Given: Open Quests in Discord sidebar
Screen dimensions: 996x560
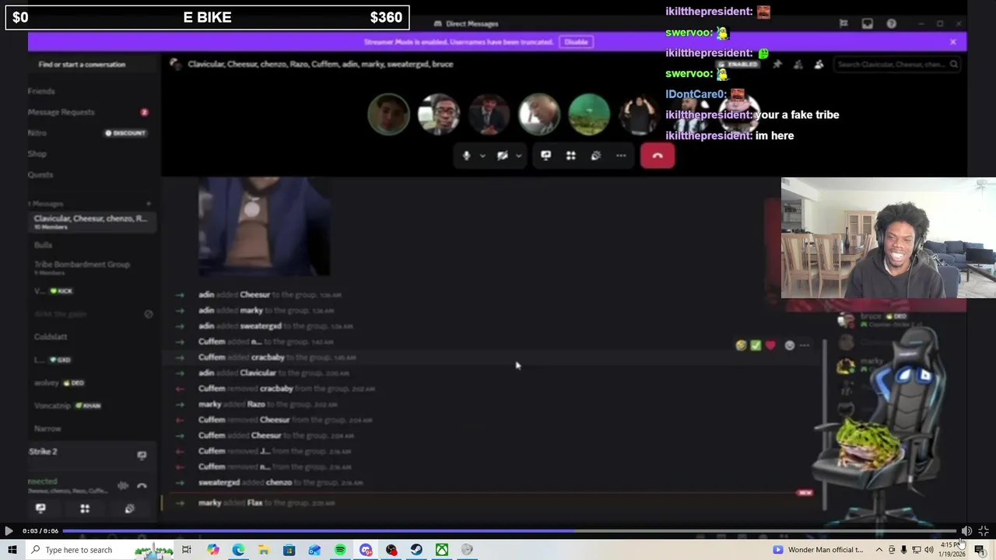Looking at the screenshot, I should 92,175.
